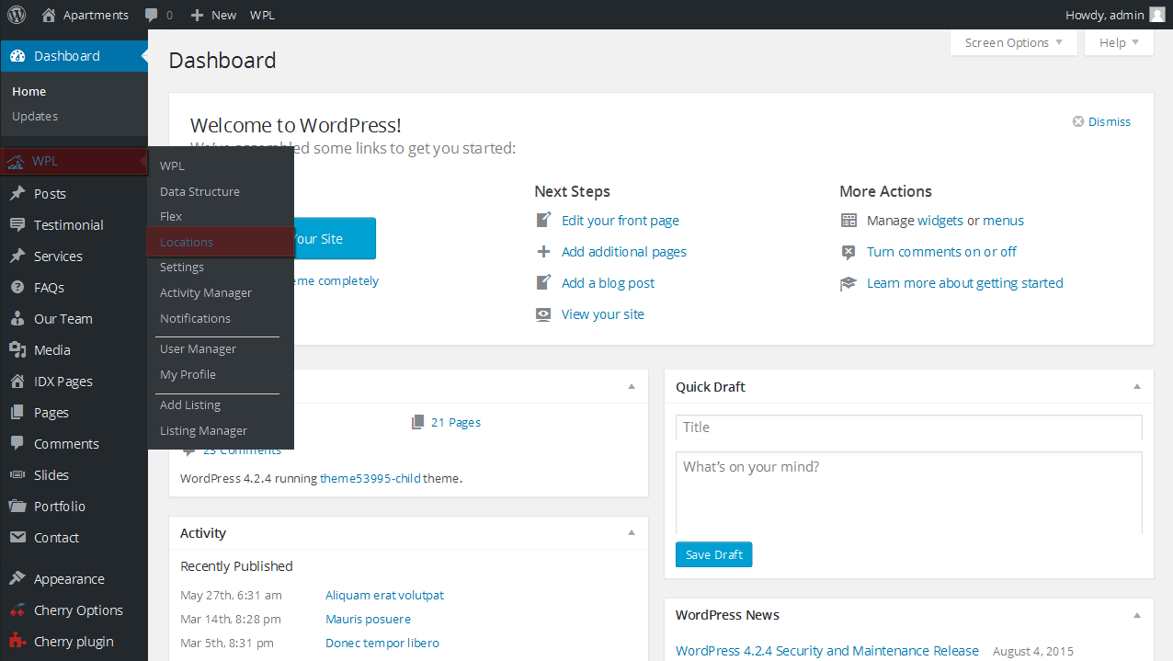The height and width of the screenshot is (661, 1173).
Task: Click the Dismiss circle-x icon
Action: point(1078,121)
